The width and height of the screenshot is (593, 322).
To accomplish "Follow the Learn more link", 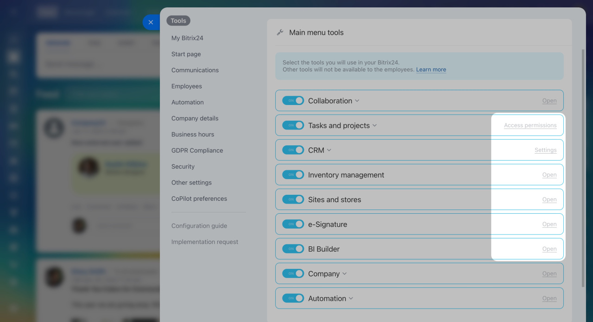I will pos(431,70).
